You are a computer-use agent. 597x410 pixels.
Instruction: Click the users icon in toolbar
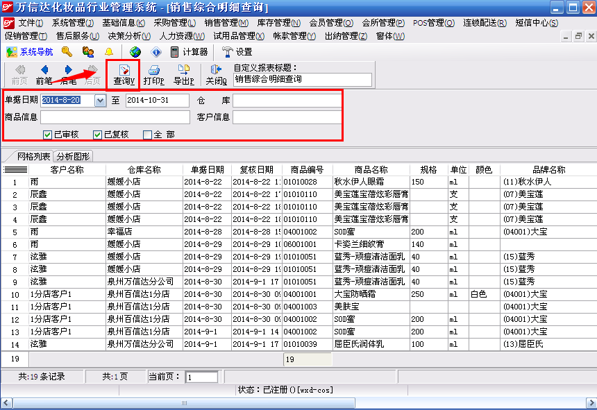[x=88, y=52]
